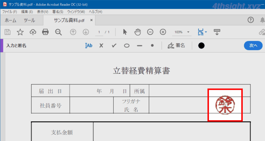Viewport: 265px width, 141px height.
Task: Open the fit-width page display icon
Action: [x=201, y=32]
